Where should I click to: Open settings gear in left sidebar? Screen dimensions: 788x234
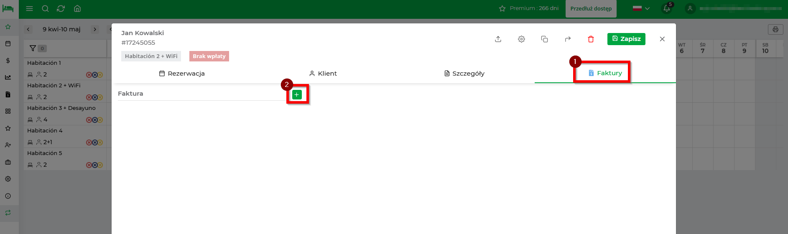pos(8,179)
